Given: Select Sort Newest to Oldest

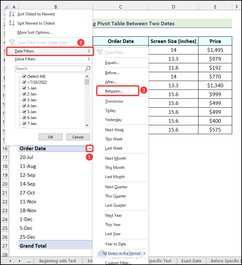Looking at the screenshot, I should tap(36, 23).
